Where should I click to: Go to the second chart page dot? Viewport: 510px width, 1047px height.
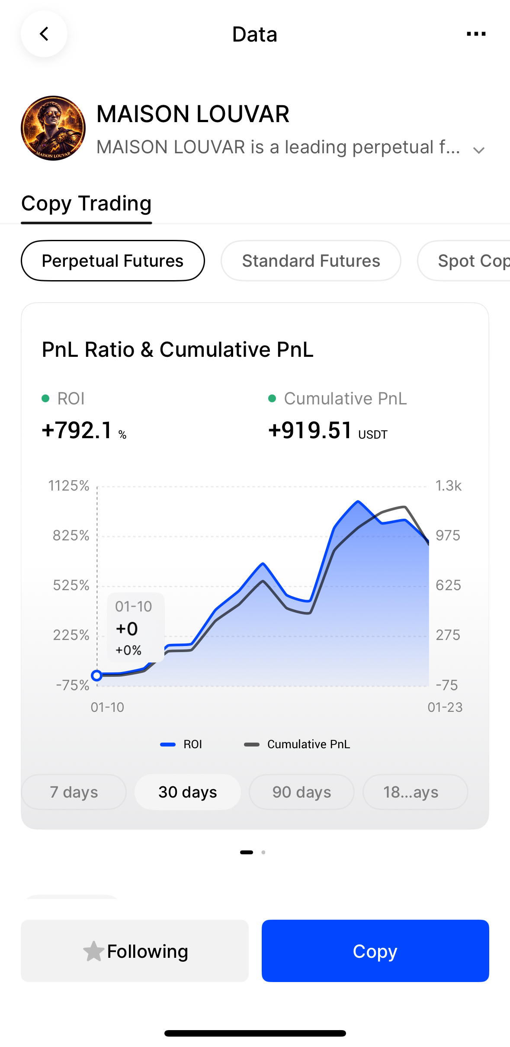tap(263, 852)
